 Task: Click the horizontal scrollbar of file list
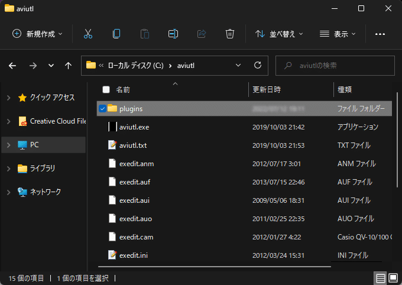pyautogui.click(x=215, y=267)
